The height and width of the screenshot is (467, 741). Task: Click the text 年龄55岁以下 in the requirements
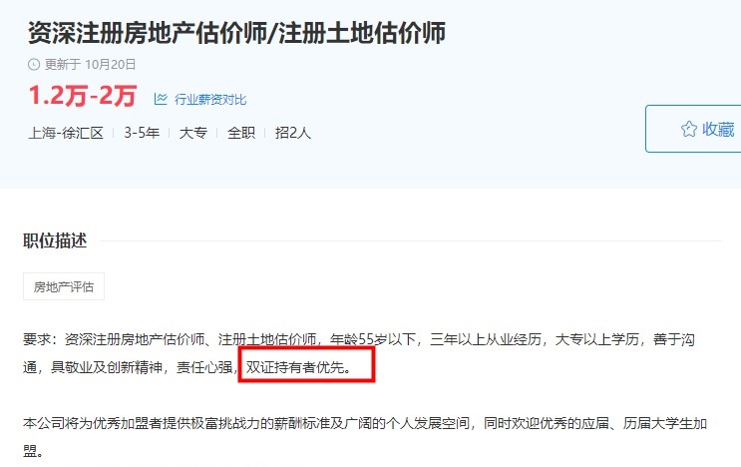tap(373, 339)
